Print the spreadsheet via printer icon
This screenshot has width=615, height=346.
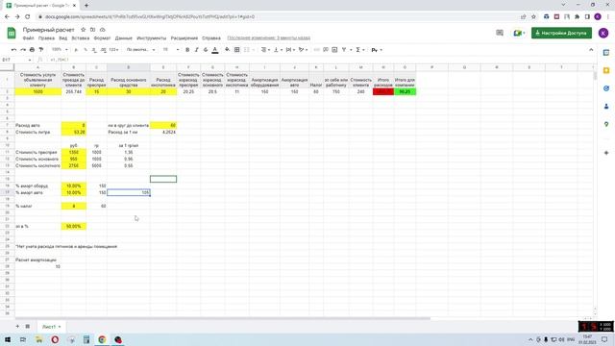point(32,50)
